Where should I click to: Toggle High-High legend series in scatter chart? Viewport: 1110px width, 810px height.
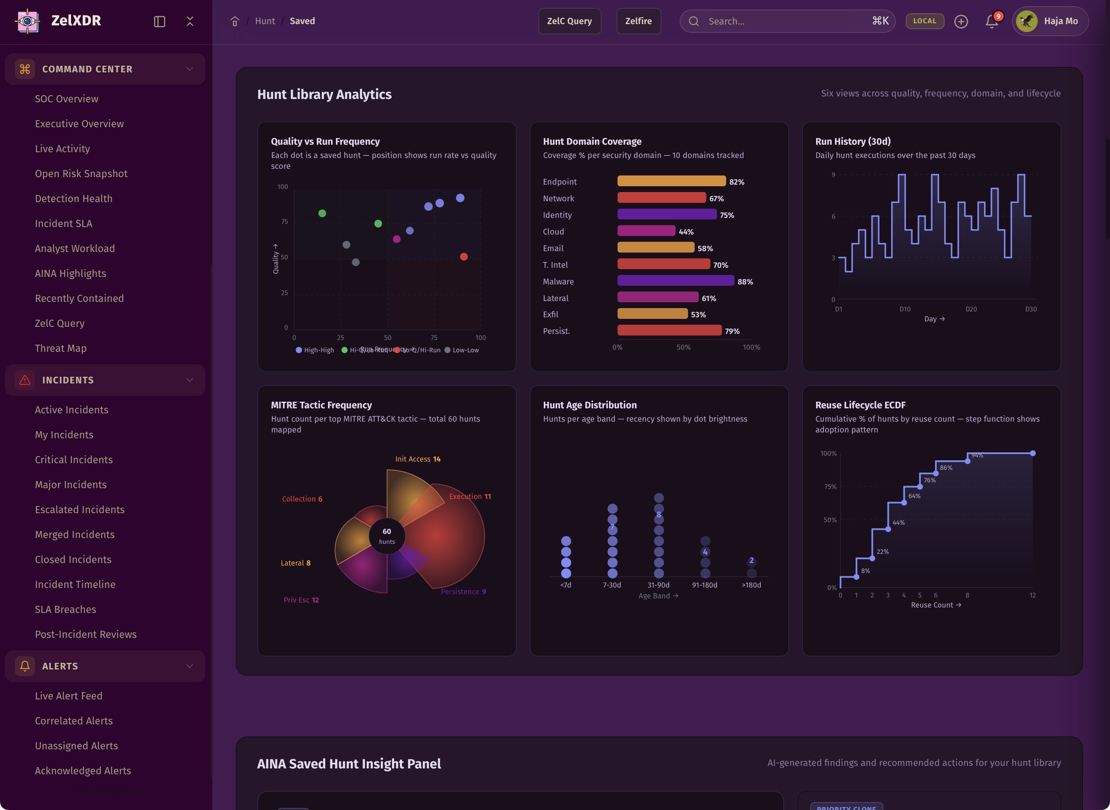[314, 350]
